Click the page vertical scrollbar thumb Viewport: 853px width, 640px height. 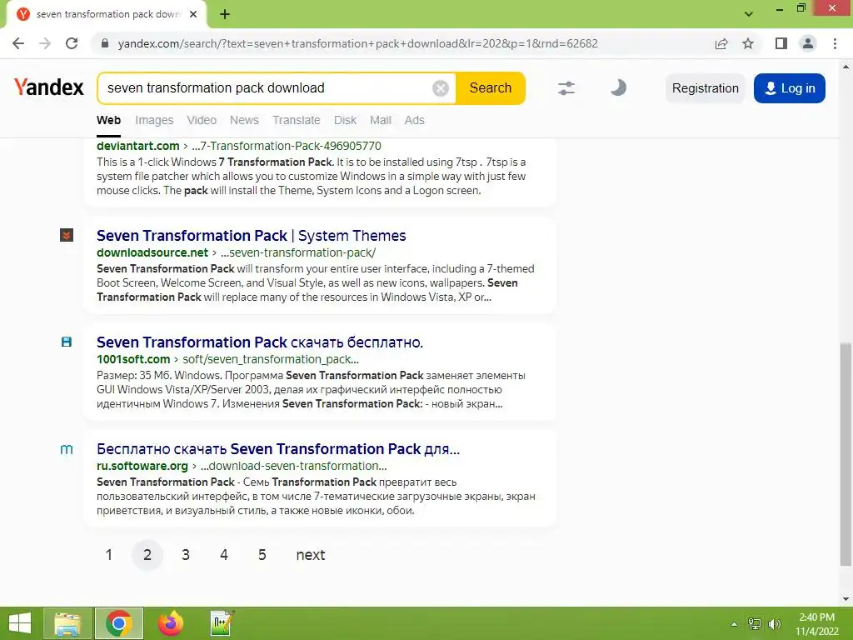[846, 454]
